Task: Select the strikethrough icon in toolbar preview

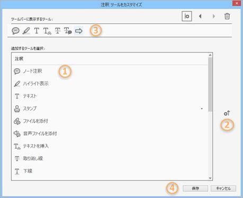Action: coord(58,31)
